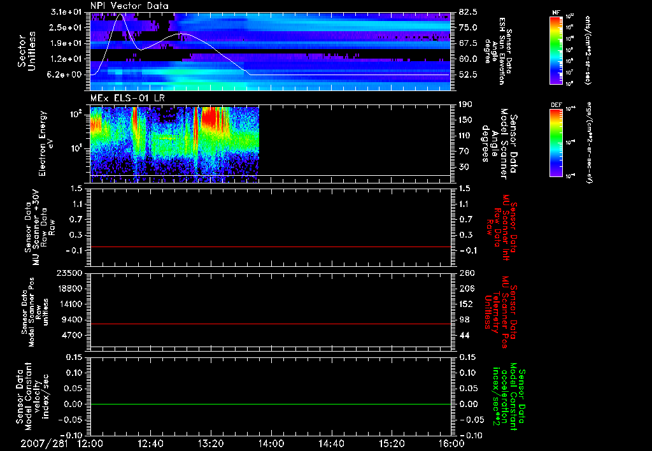
Task: Click the white sun elevation curve peak
Action: coord(120,14)
